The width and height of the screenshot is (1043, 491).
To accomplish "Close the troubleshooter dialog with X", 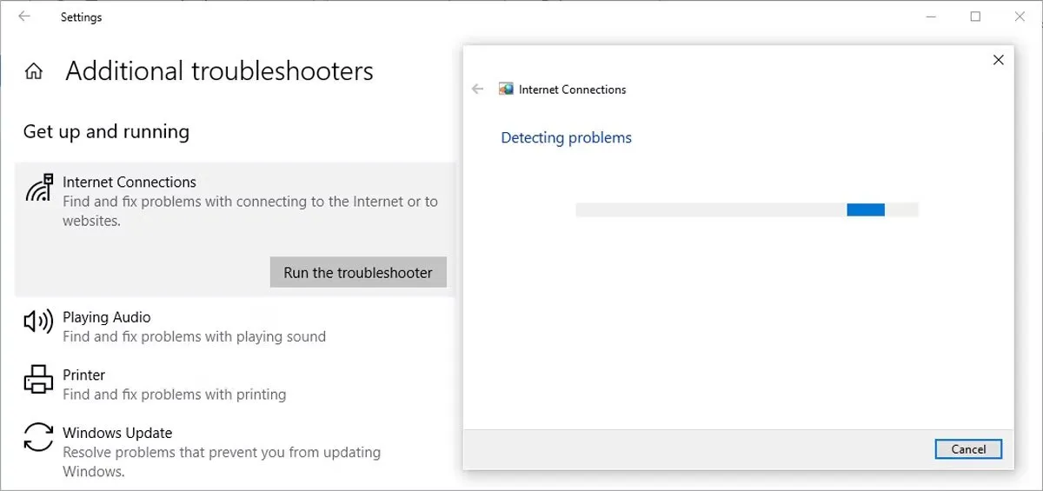I will tap(998, 60).
